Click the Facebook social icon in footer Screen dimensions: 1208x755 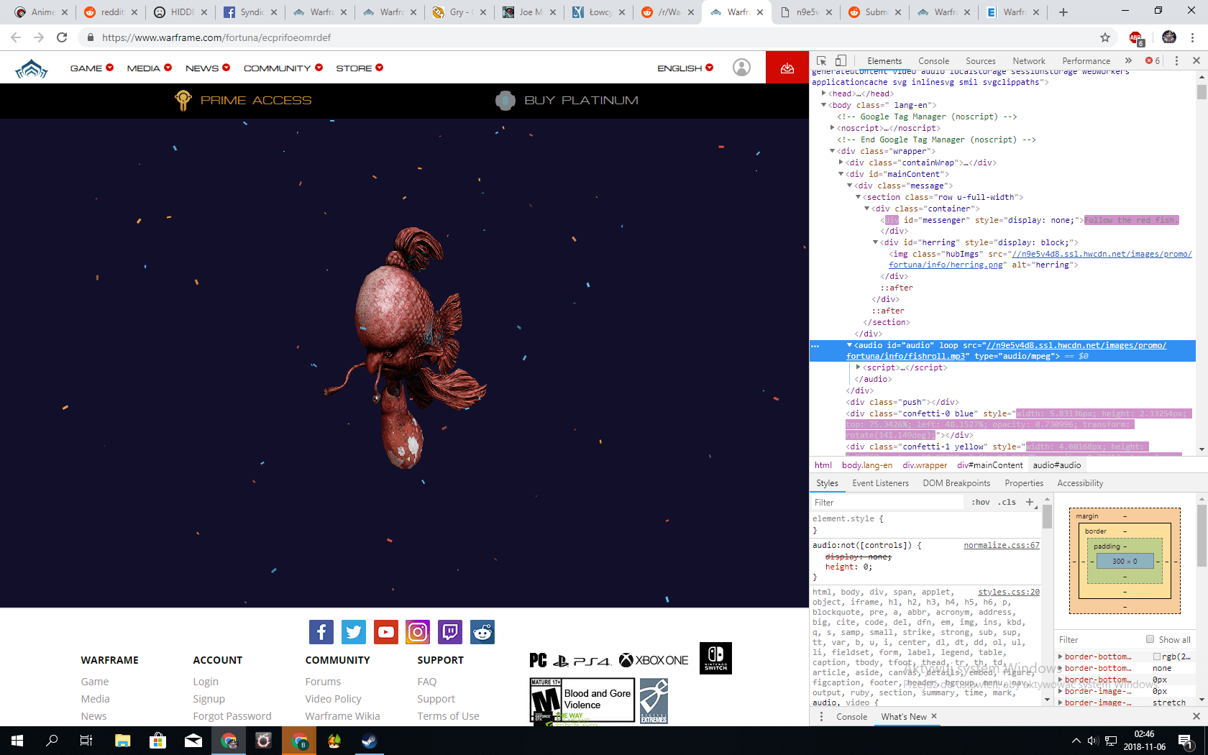[x=321, y=632]
